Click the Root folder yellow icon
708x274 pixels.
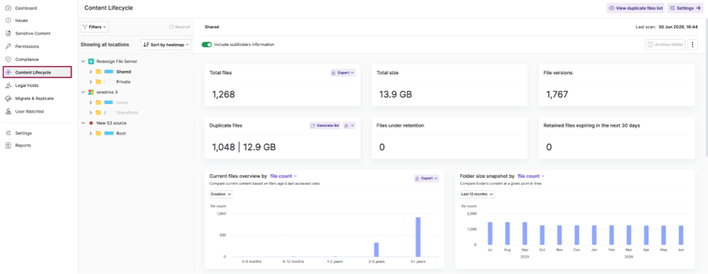99,133
